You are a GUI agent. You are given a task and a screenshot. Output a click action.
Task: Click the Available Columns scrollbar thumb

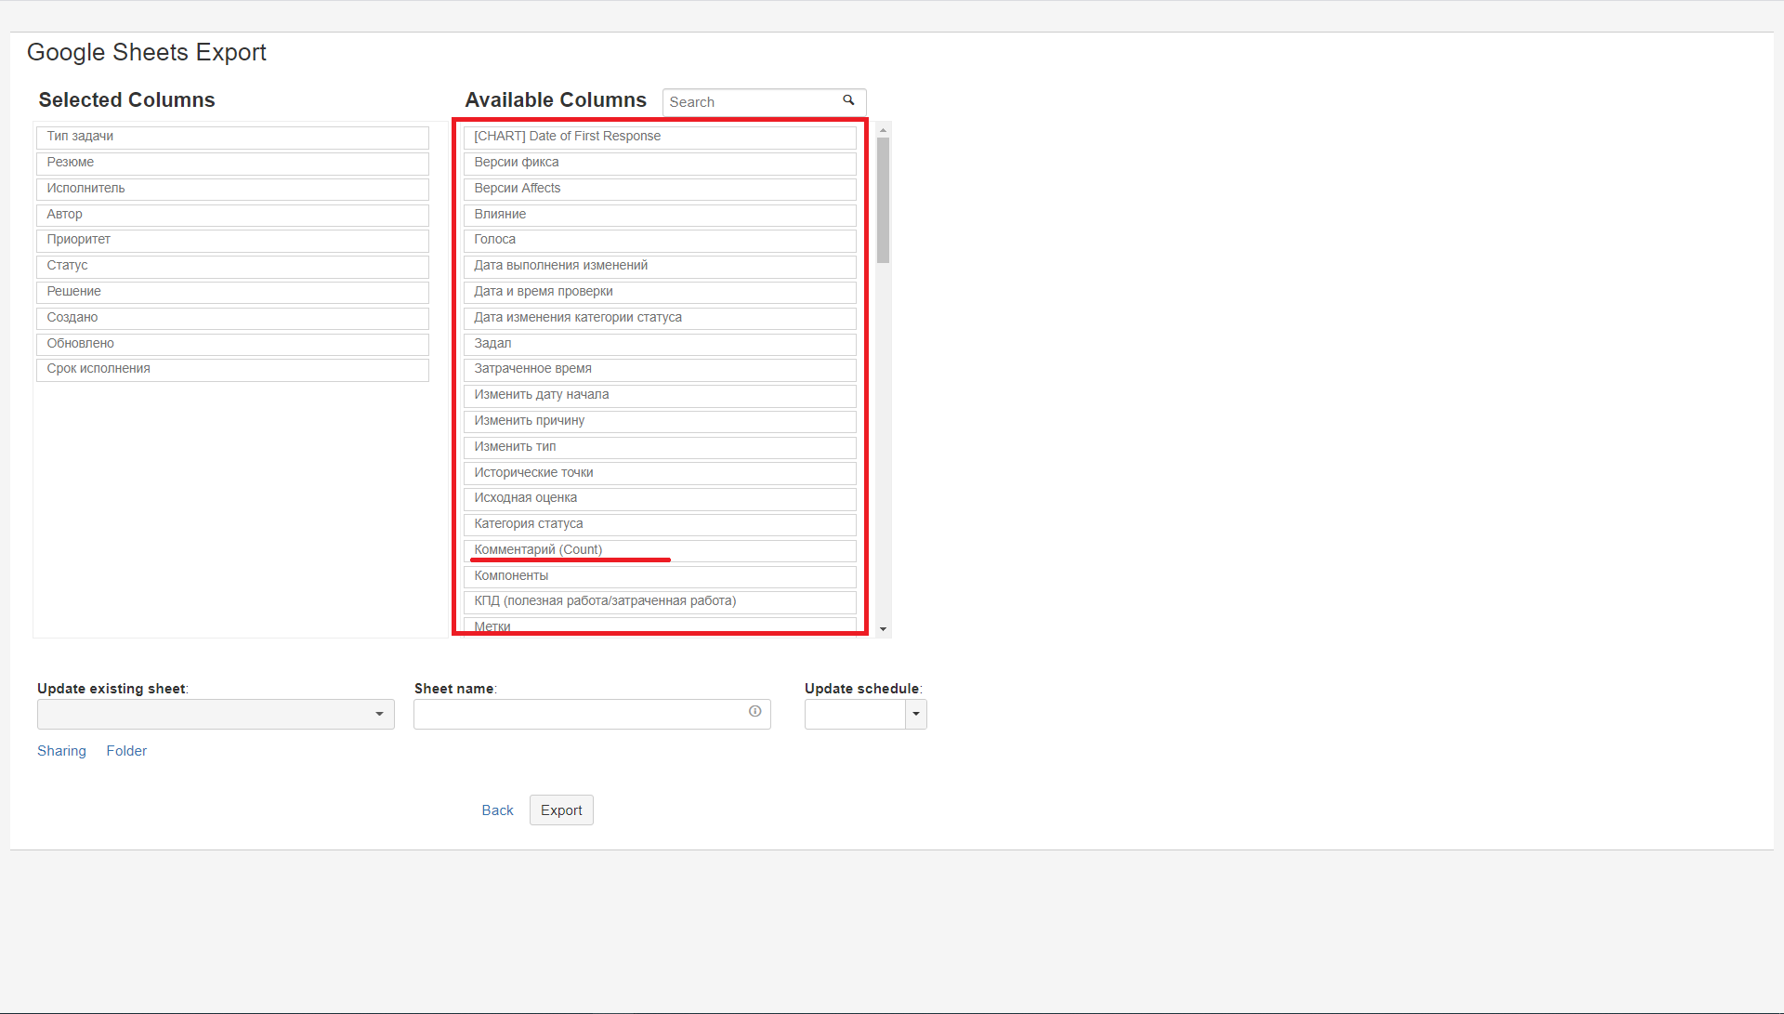883,200
